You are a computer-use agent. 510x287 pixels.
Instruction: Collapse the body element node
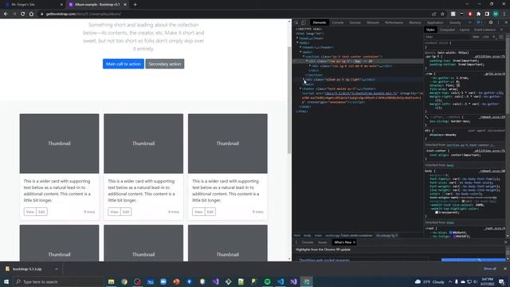point(297,42)
